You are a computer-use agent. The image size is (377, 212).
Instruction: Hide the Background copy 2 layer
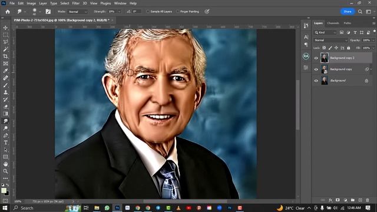pyautogui.click(x=316, y=58)
